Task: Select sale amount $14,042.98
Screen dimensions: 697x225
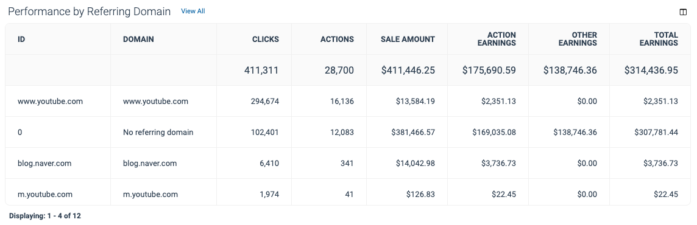Action: click(x=416, y=164)
